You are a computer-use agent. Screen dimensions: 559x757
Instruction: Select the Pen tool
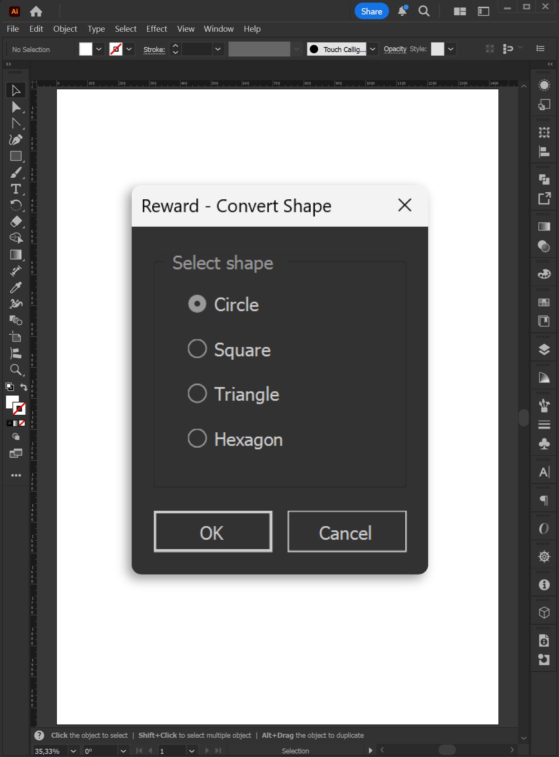16,140
